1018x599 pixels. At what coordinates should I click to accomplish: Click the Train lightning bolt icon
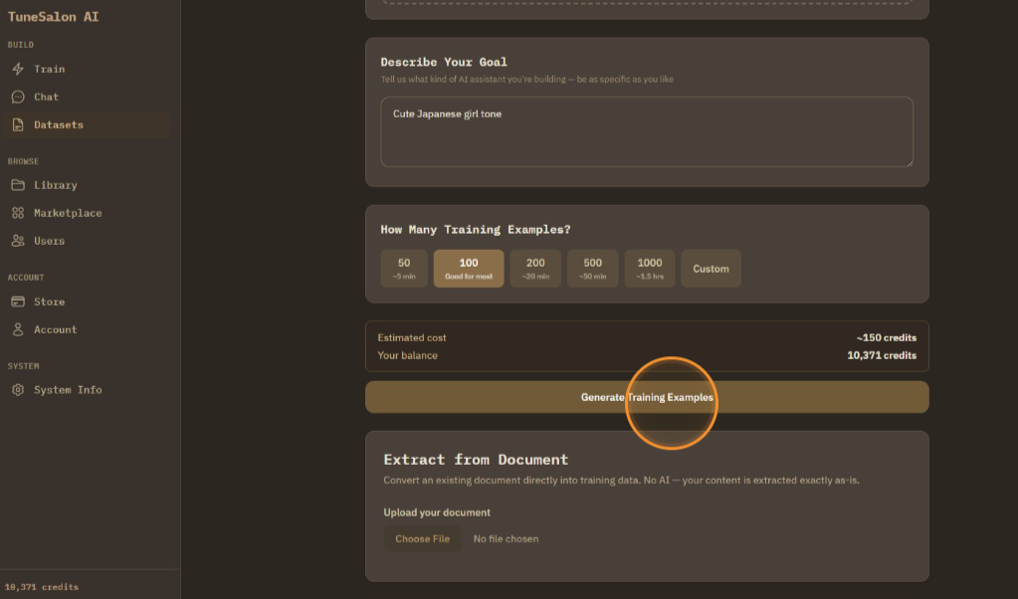[x=18, y=69]
